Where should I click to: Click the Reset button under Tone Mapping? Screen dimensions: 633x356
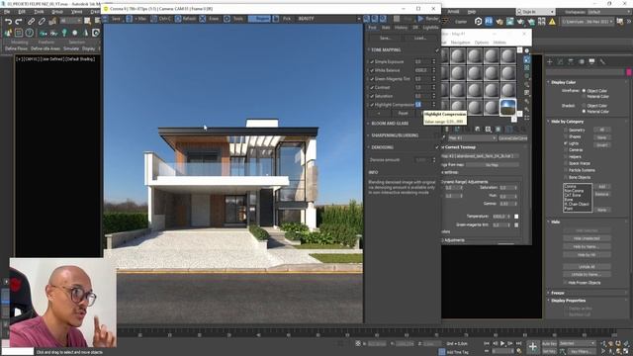tap(403, 114)
